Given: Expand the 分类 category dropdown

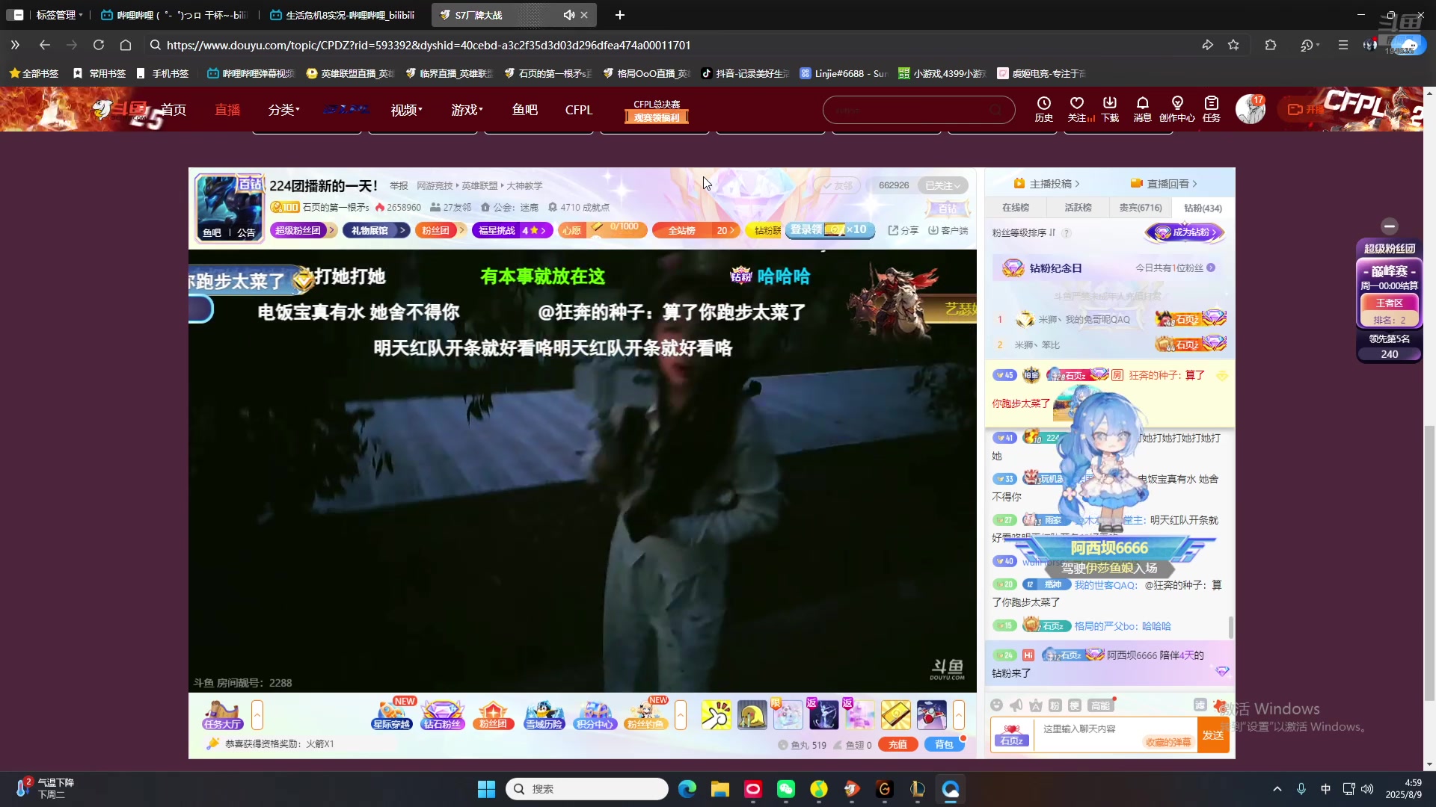Looking at the screenshot, I should pyautogui.click(x=283, y=110).
